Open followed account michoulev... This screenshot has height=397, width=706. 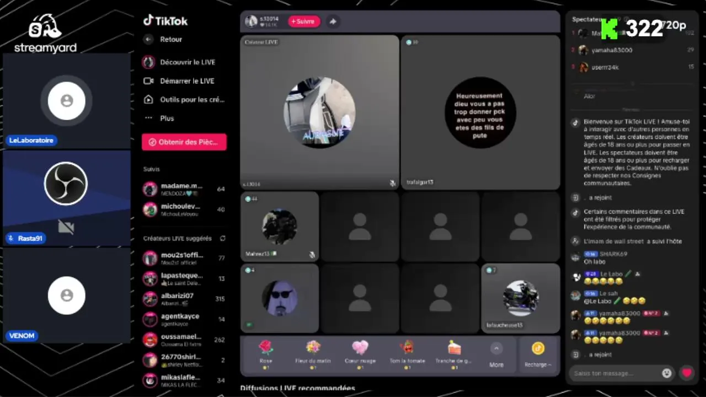184,210
